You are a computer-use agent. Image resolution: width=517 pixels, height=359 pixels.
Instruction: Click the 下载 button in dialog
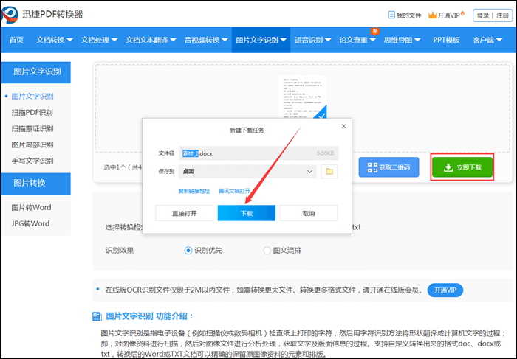246,213
